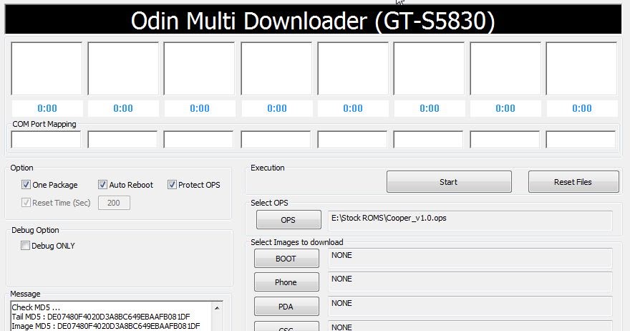Click the Phone image button
The height and width of the screenshot is (331, 630).
pos(286,282)
